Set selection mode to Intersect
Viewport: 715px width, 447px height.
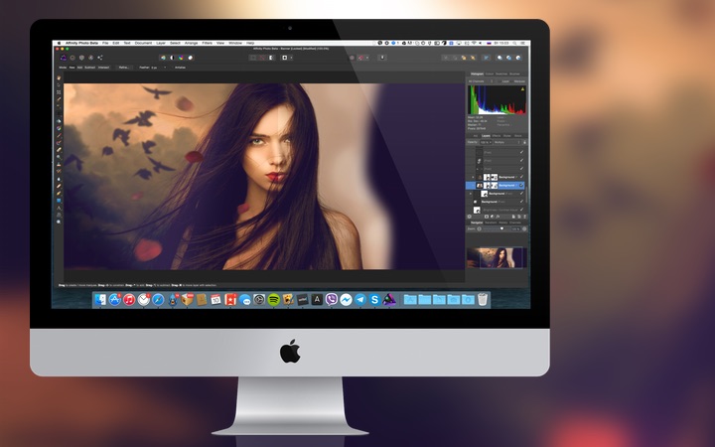[103, 68]
